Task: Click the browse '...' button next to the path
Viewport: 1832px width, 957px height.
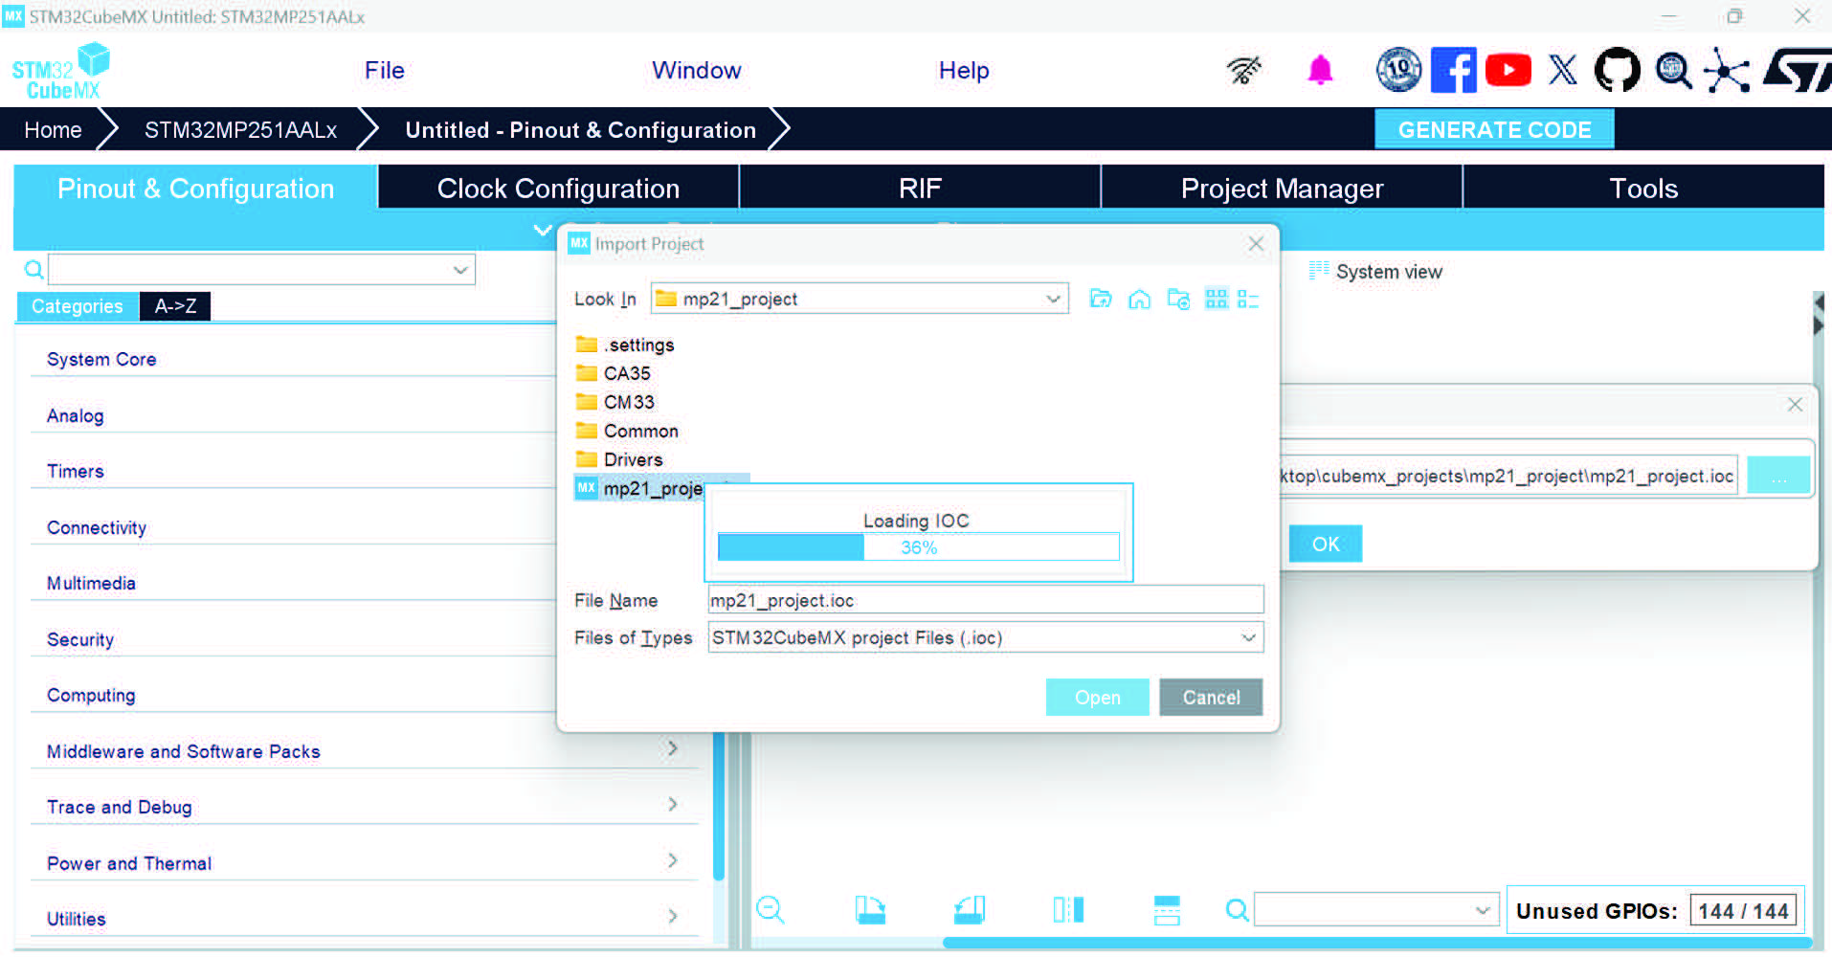Action: 1778,476
